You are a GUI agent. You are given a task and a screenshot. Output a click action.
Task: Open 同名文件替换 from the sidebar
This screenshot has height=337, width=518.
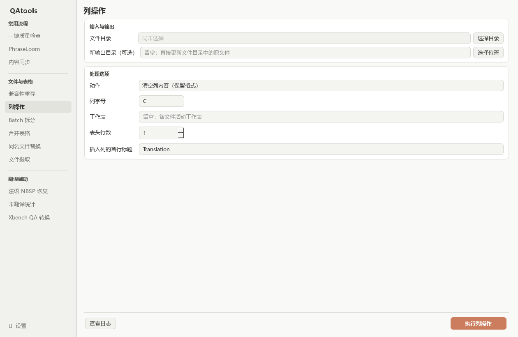pyautogui.click(x=38, y=146)
